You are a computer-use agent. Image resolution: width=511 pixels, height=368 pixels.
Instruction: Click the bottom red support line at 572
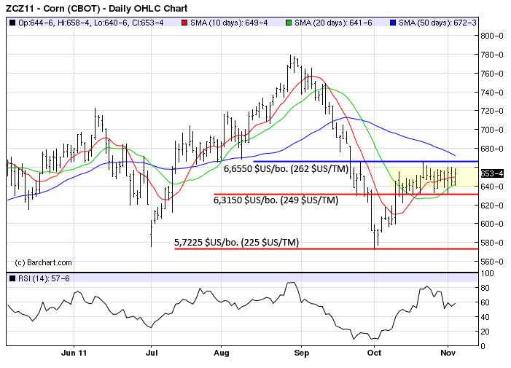pyautogui.click(x=327, y=248)
